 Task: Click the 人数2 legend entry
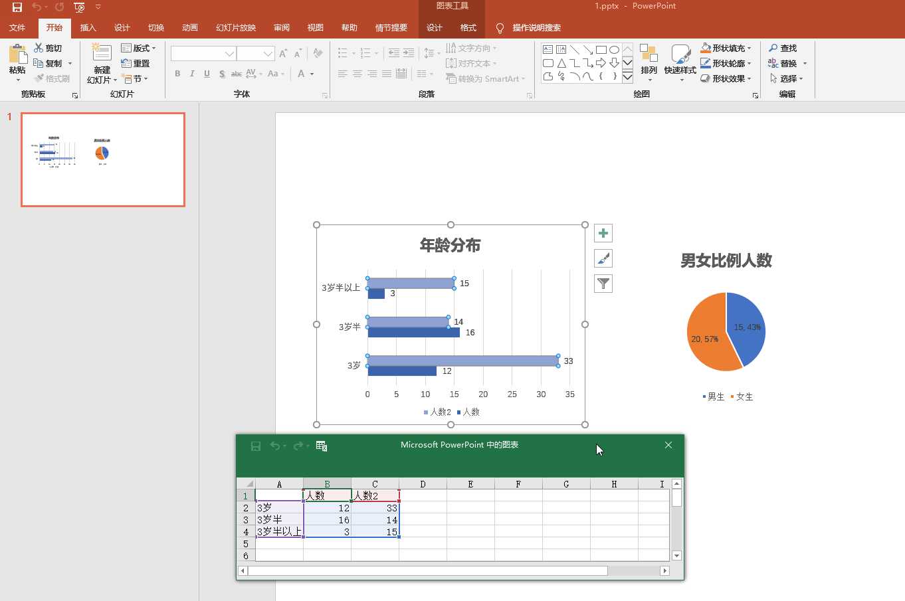point(437,412)
